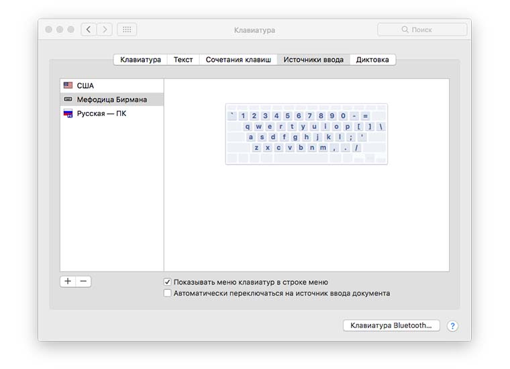
Task: Zoom the window with the third title-bar button
Action: (x=71, y=30)
